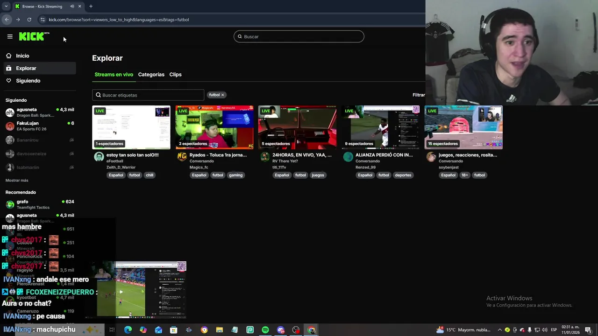Open the soybenjast stream thumbnail
The height and width of the screenshot is (336, 598).
[x=463, y=127]
